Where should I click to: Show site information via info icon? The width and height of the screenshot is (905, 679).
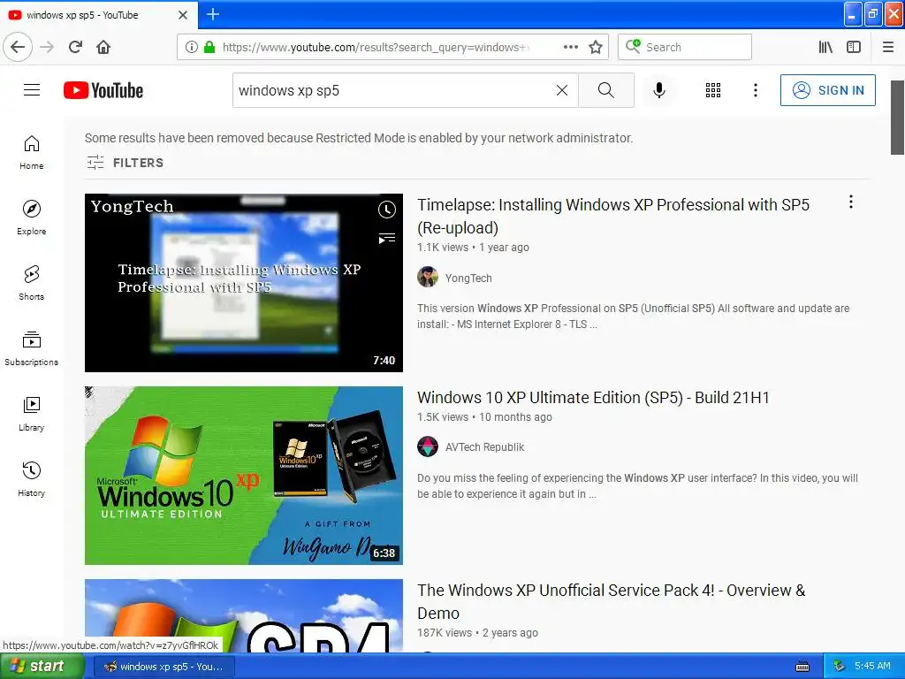click(x=192, y=47)
